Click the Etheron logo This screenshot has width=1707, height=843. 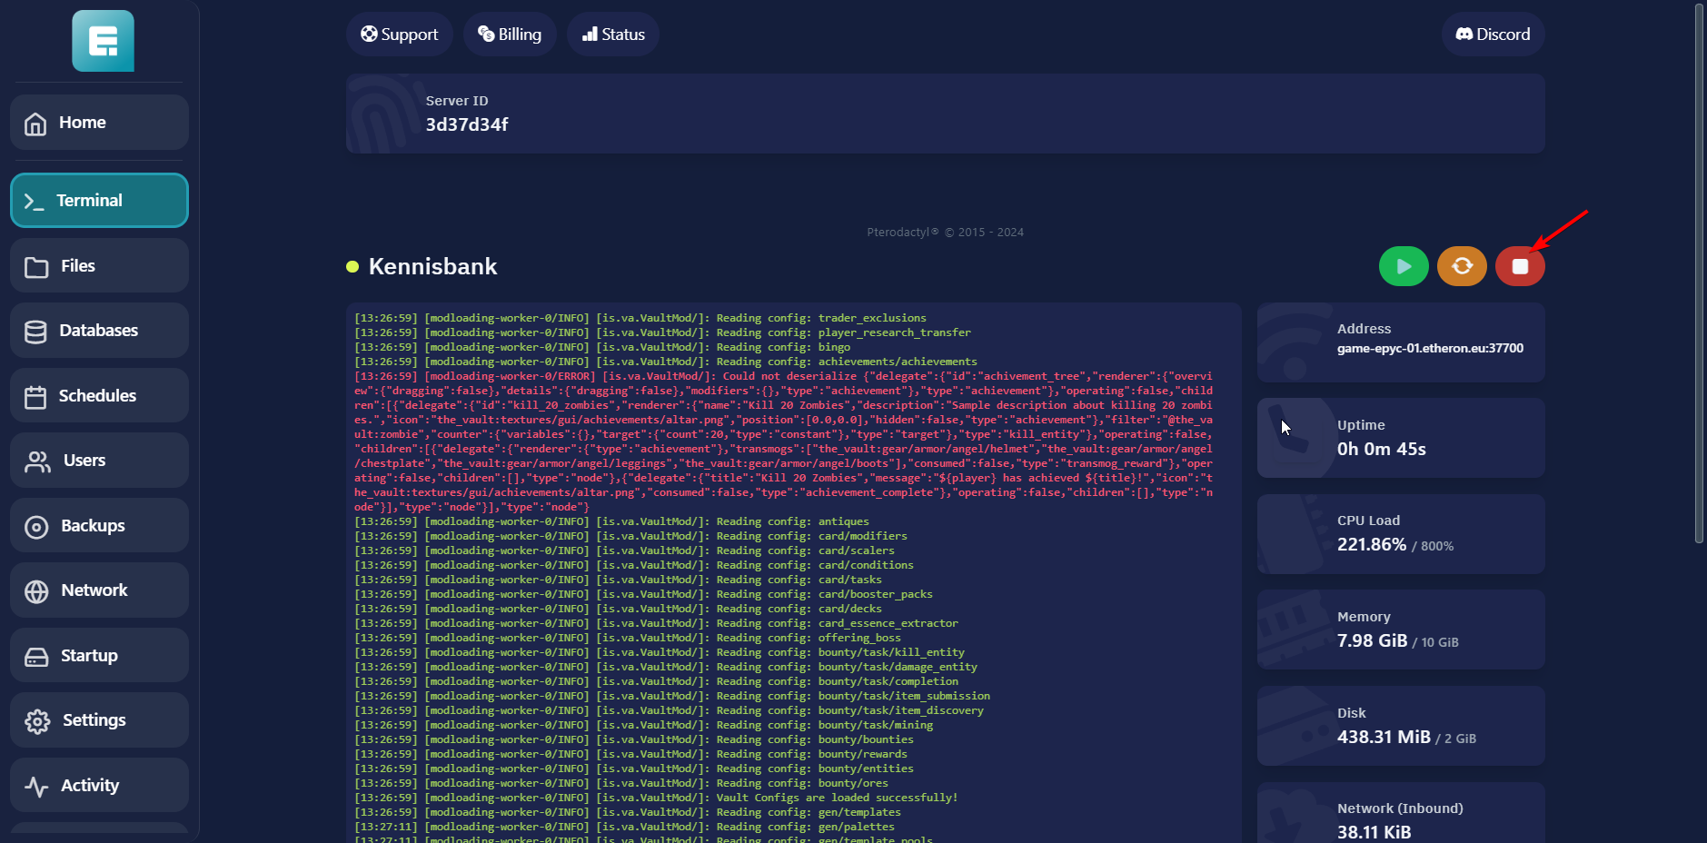pyautogui.click(x=104, y=41)
